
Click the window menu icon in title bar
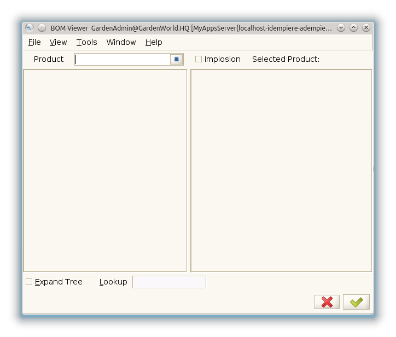pyautogui.click(x=30, y=27)
